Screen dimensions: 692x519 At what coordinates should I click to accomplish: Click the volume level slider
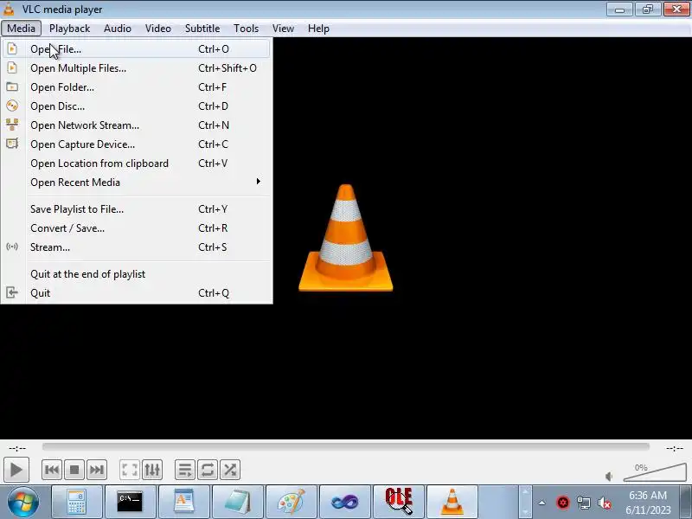655,472
